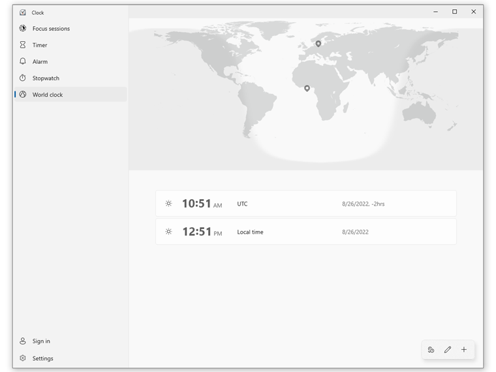Screen dimensions: 496x372
Task: Open the compare time zones tool
Action: [431, 350]
